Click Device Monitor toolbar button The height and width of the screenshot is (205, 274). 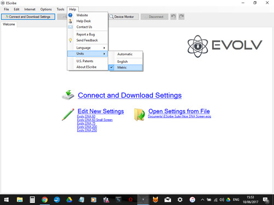coord(124,17)
